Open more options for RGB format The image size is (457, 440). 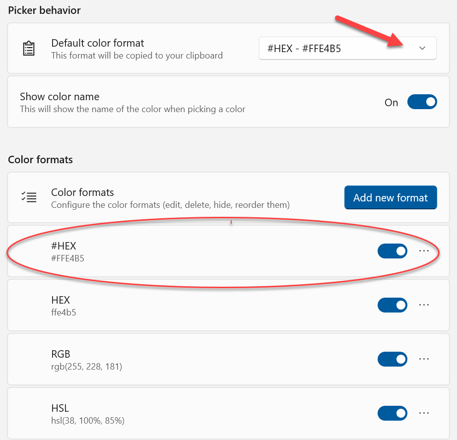coord(424,359)
